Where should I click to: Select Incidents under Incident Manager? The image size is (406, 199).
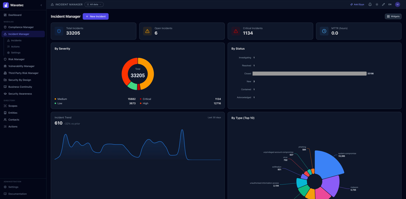(16, 40)
